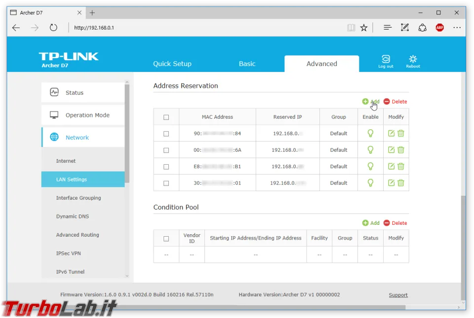Open Interface Grouping settings
The height and width of the screenshot is (318, 474).
pyautogui.click(x=79, y=198)
